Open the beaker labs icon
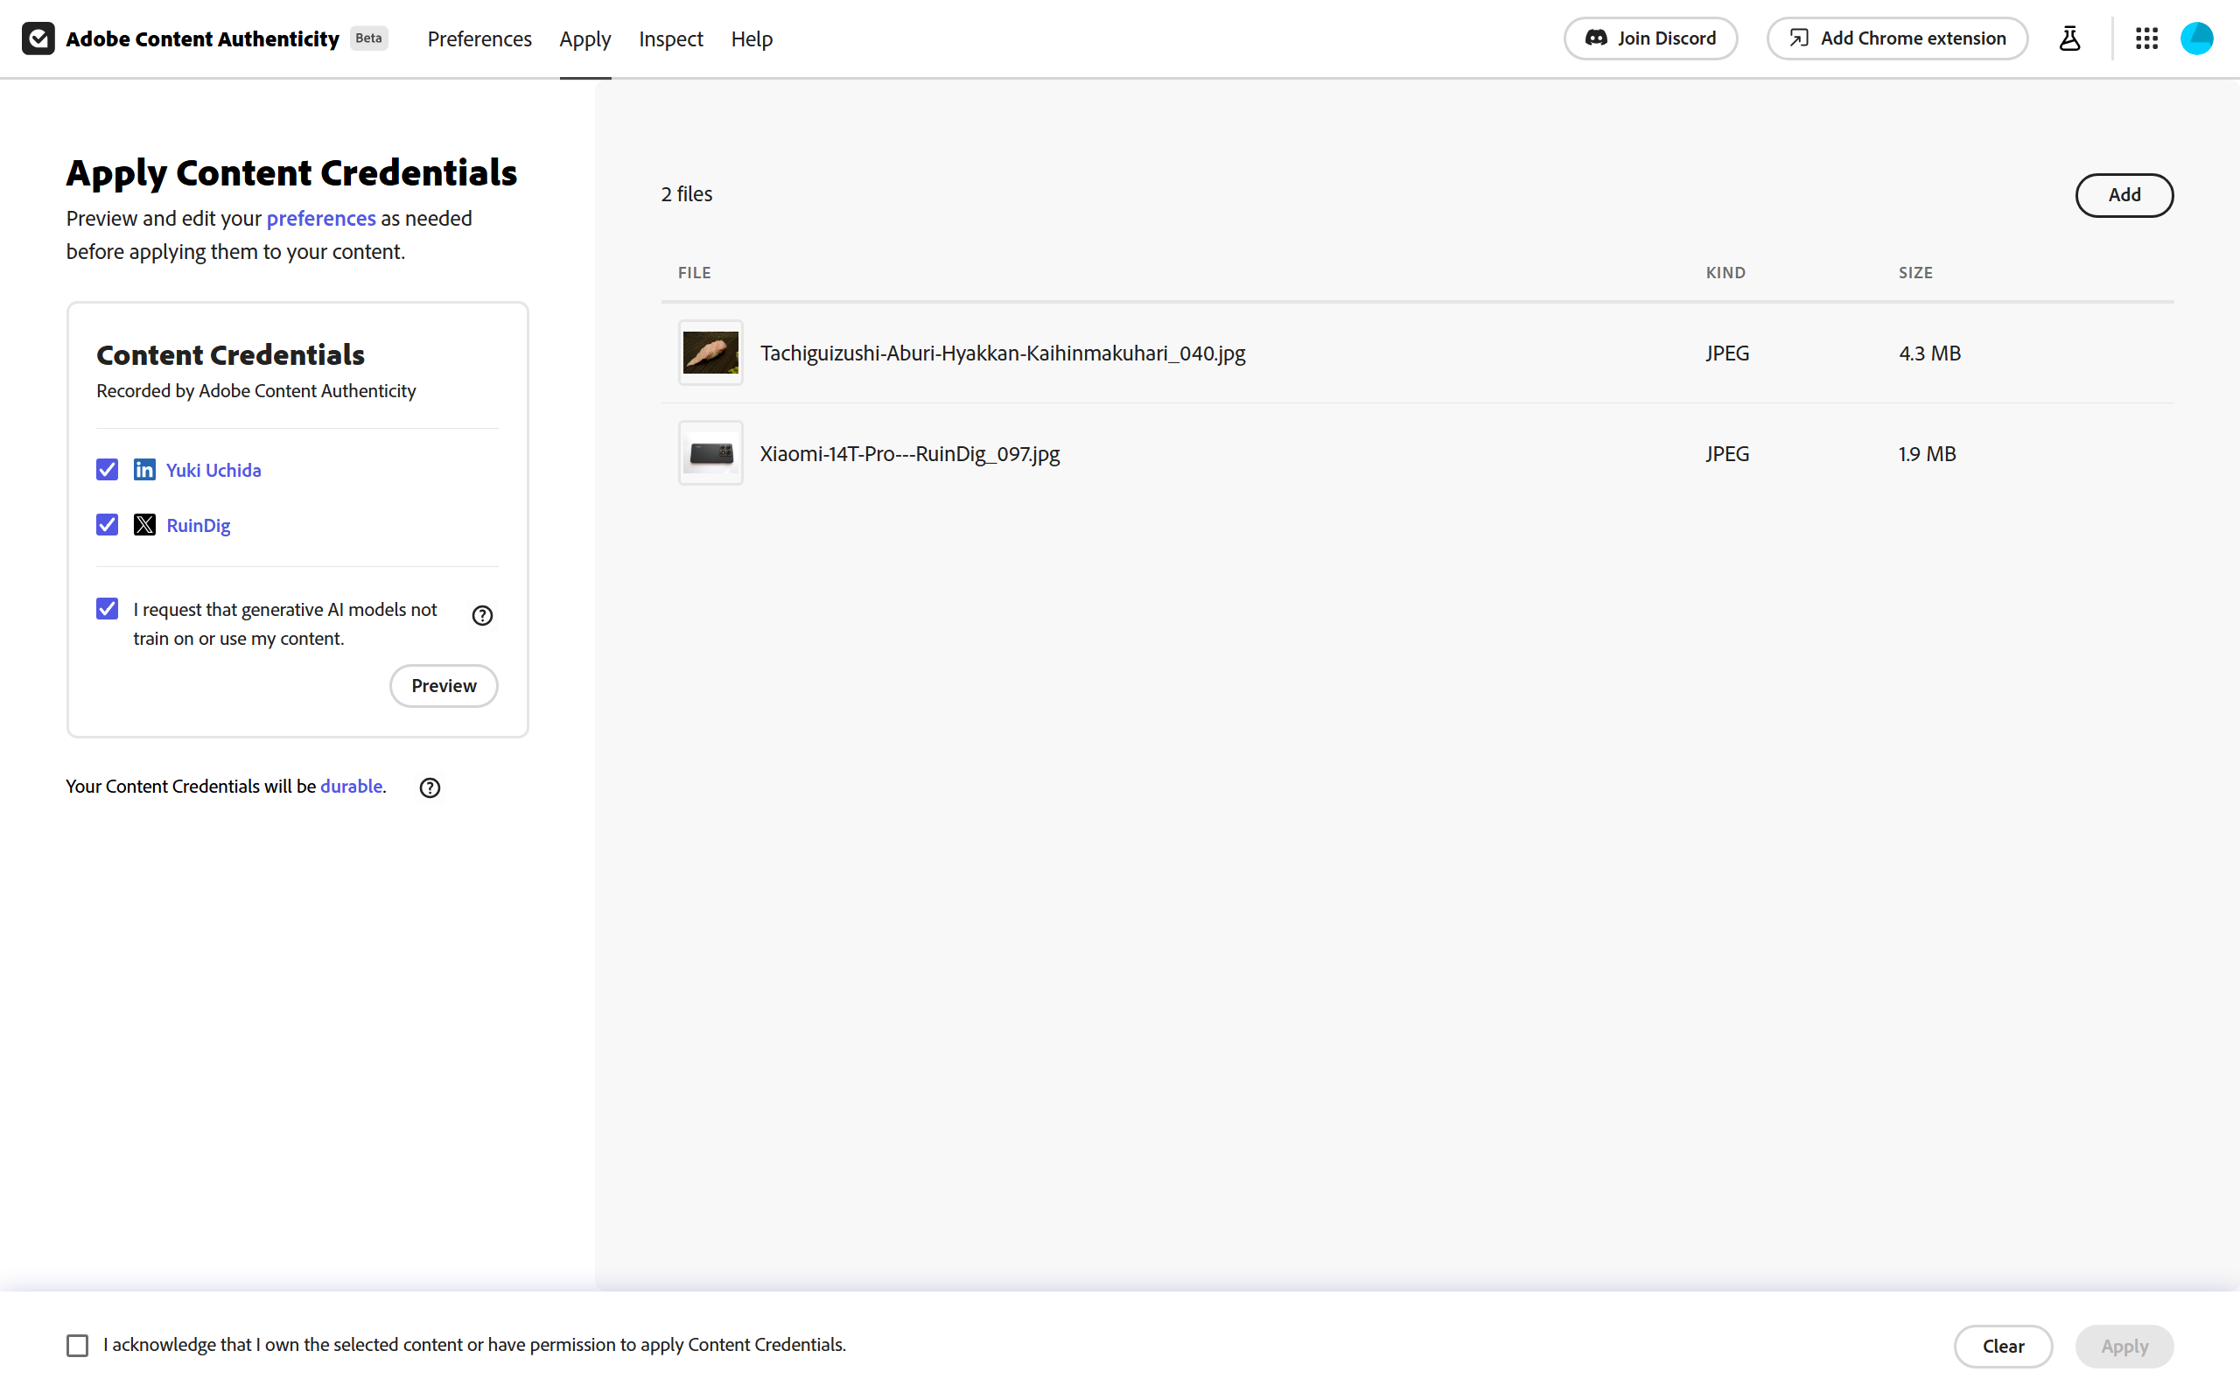Viewport: 2240px width, 1400px height. (2069, 38)
